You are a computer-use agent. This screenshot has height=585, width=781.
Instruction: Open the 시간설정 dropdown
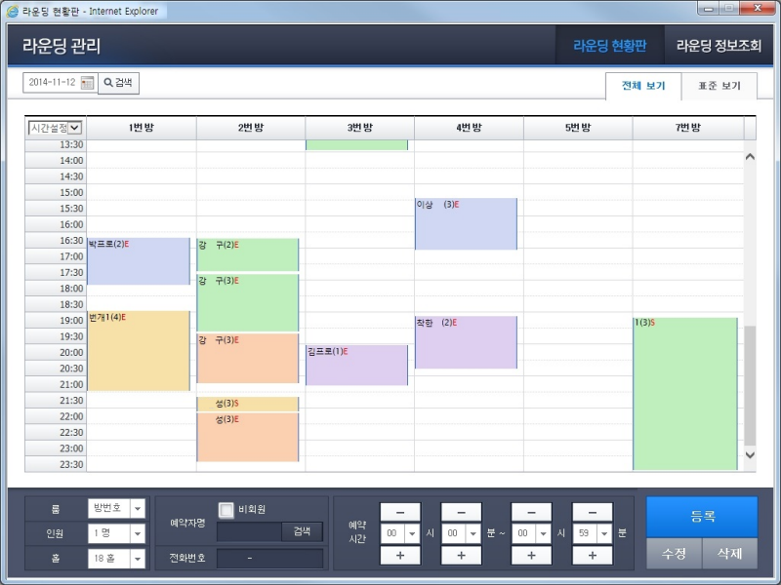point(56,128)
